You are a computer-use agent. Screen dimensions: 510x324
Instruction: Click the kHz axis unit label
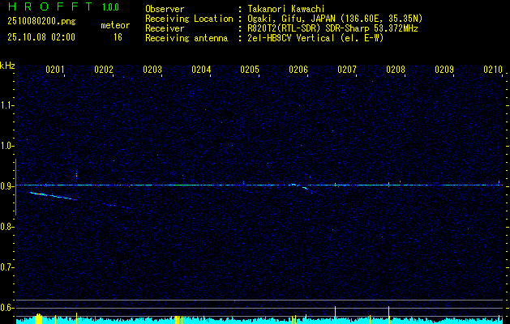click(7, 66)
